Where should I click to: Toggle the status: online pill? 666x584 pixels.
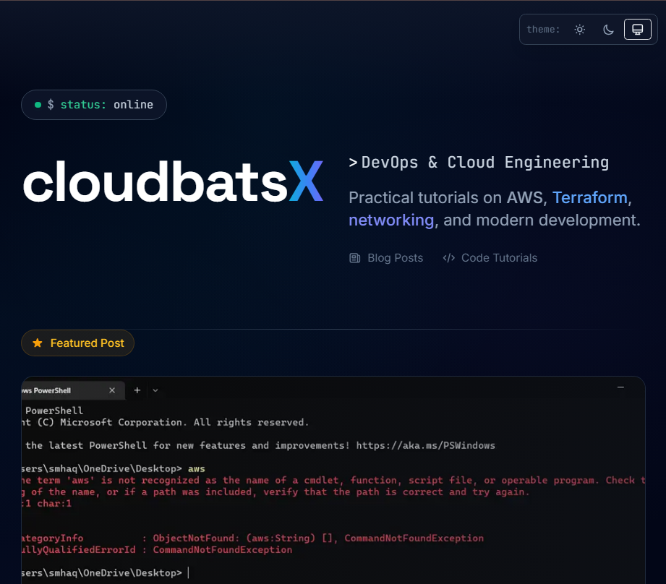[x=93, y=104]
